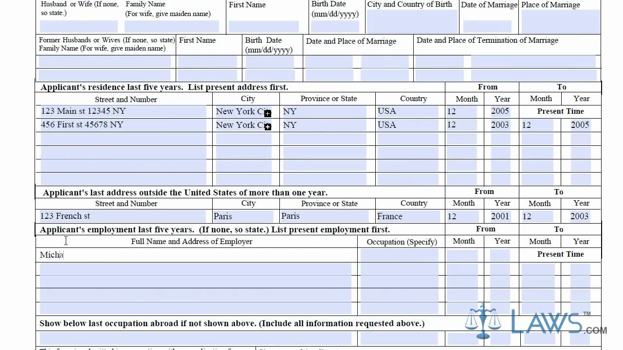Screen dimensions: 623x350
Task: Click the third residence row Street and Number field
Action: click(123, 139)
